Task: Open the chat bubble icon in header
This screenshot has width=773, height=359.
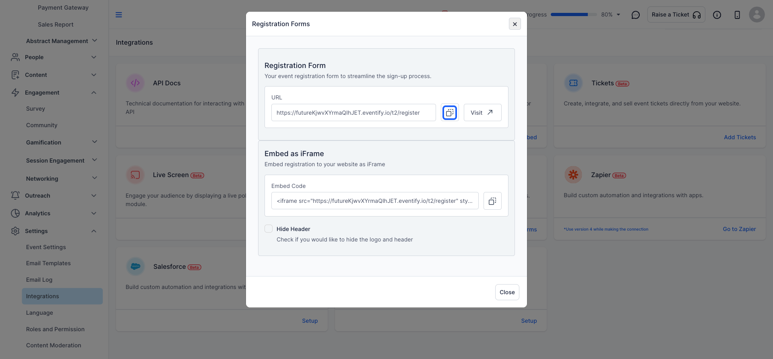Action: coord(636,15)
